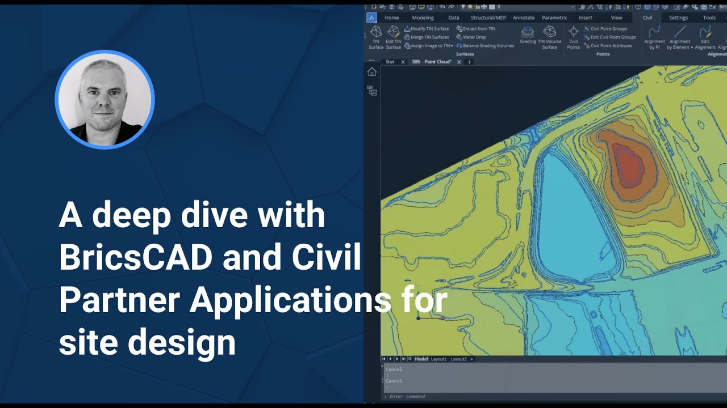This screenshot has height=408, width=727.
Task: Switch to the Insert ribbon tab
Action: click(x=586, y=18)
